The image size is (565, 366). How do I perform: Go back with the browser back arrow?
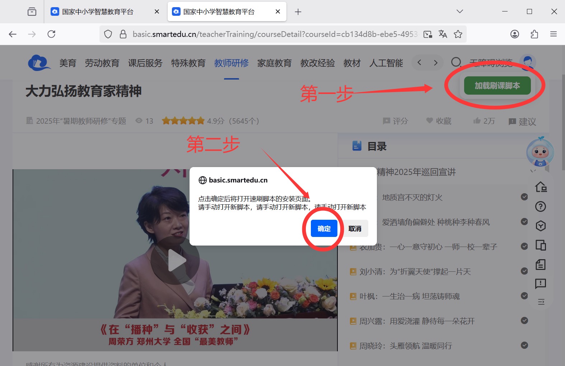pyautogui.click(x=13, y=34)
